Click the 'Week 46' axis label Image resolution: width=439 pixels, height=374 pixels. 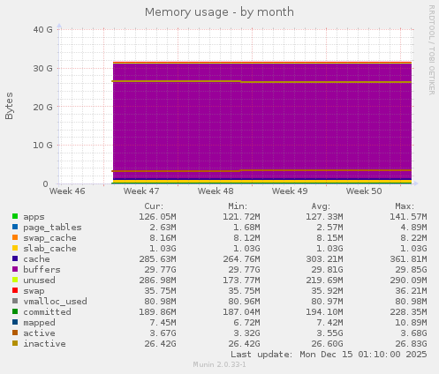point(67,191)
